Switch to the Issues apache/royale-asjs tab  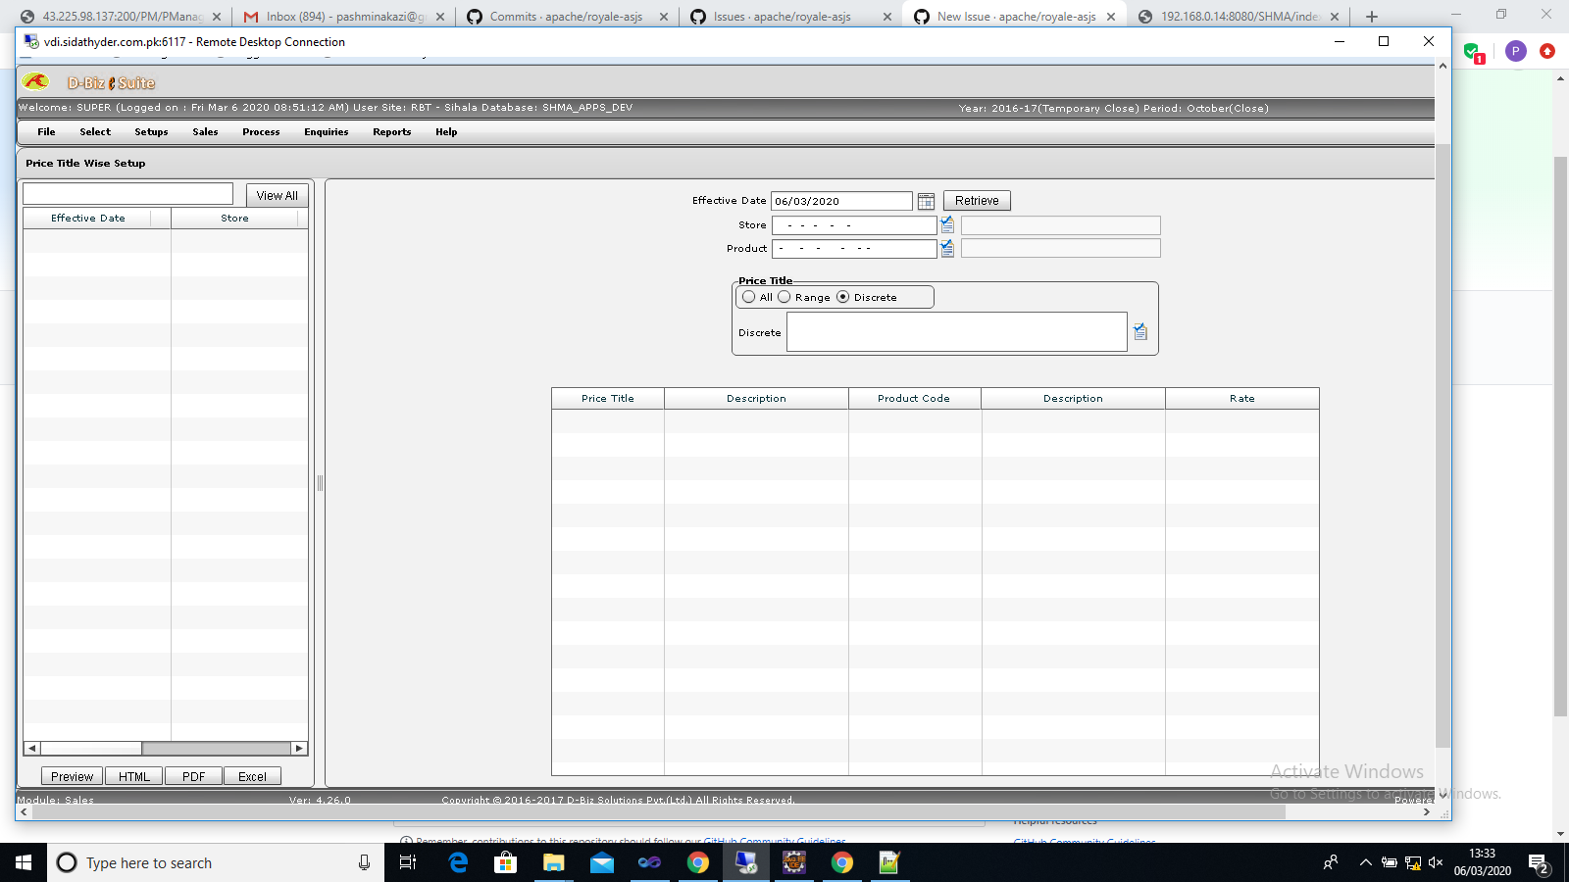[x=789, y=17]
